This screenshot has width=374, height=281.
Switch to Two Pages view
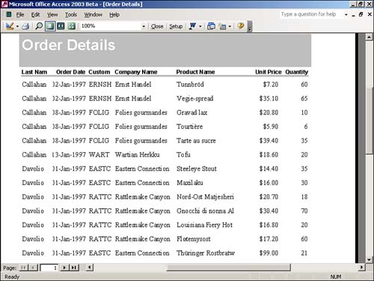[x=61, y=26]
